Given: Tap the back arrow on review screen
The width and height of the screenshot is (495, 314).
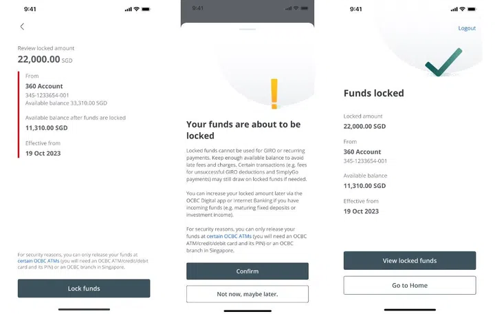Looking at the screenshot, I should pyautogui.click(x=22, y=27).
